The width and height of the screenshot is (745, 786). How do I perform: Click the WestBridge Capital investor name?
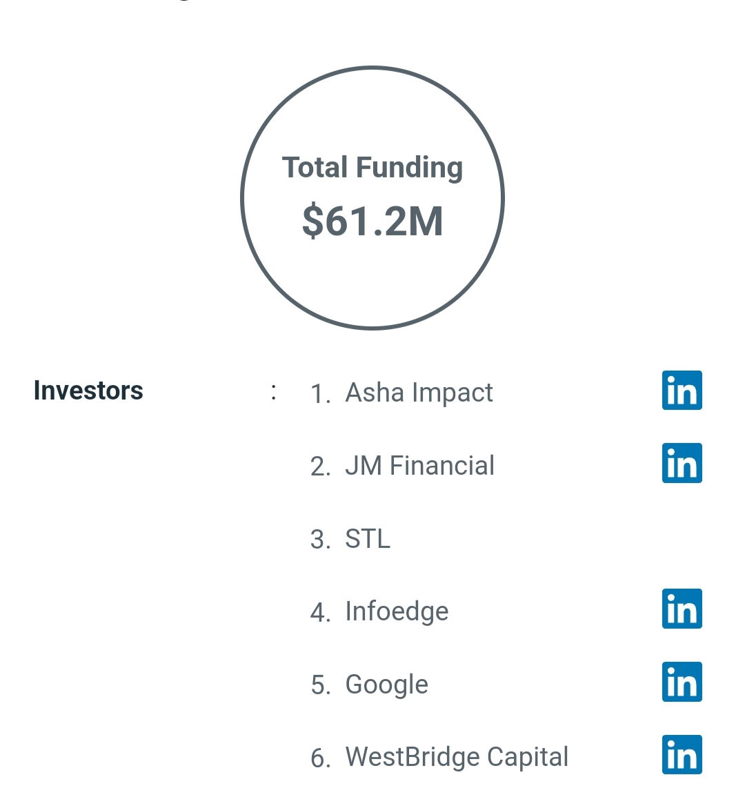click(457, 757)
